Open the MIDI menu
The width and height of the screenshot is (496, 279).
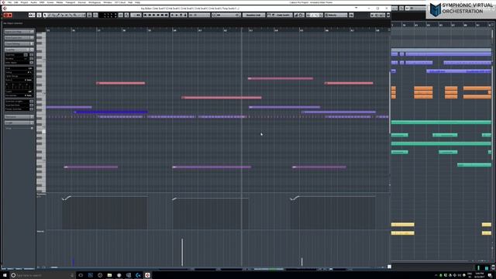42,2
